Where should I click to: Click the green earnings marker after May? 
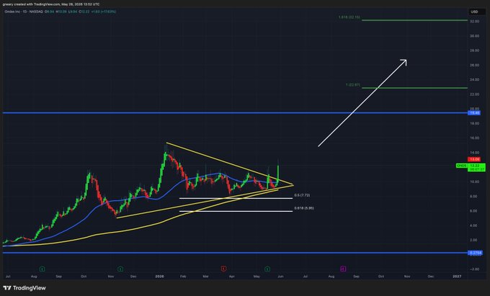pos(267,269)
